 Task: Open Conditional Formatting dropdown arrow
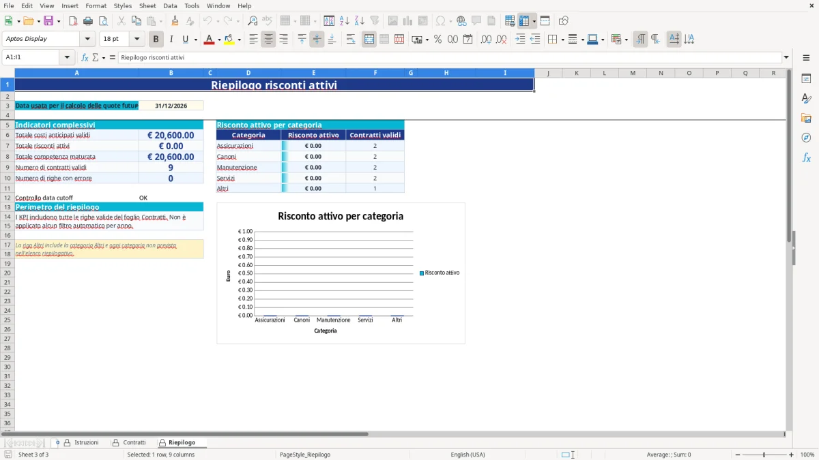pos(626,40)
